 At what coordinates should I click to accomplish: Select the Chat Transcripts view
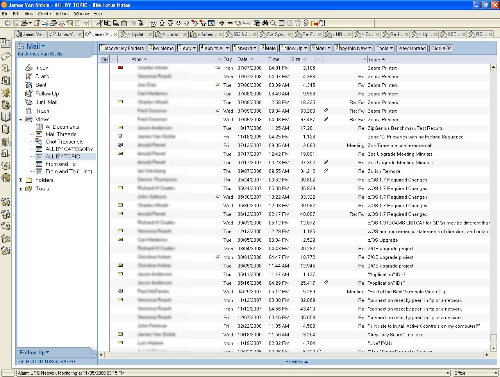[x=64, y=142]
